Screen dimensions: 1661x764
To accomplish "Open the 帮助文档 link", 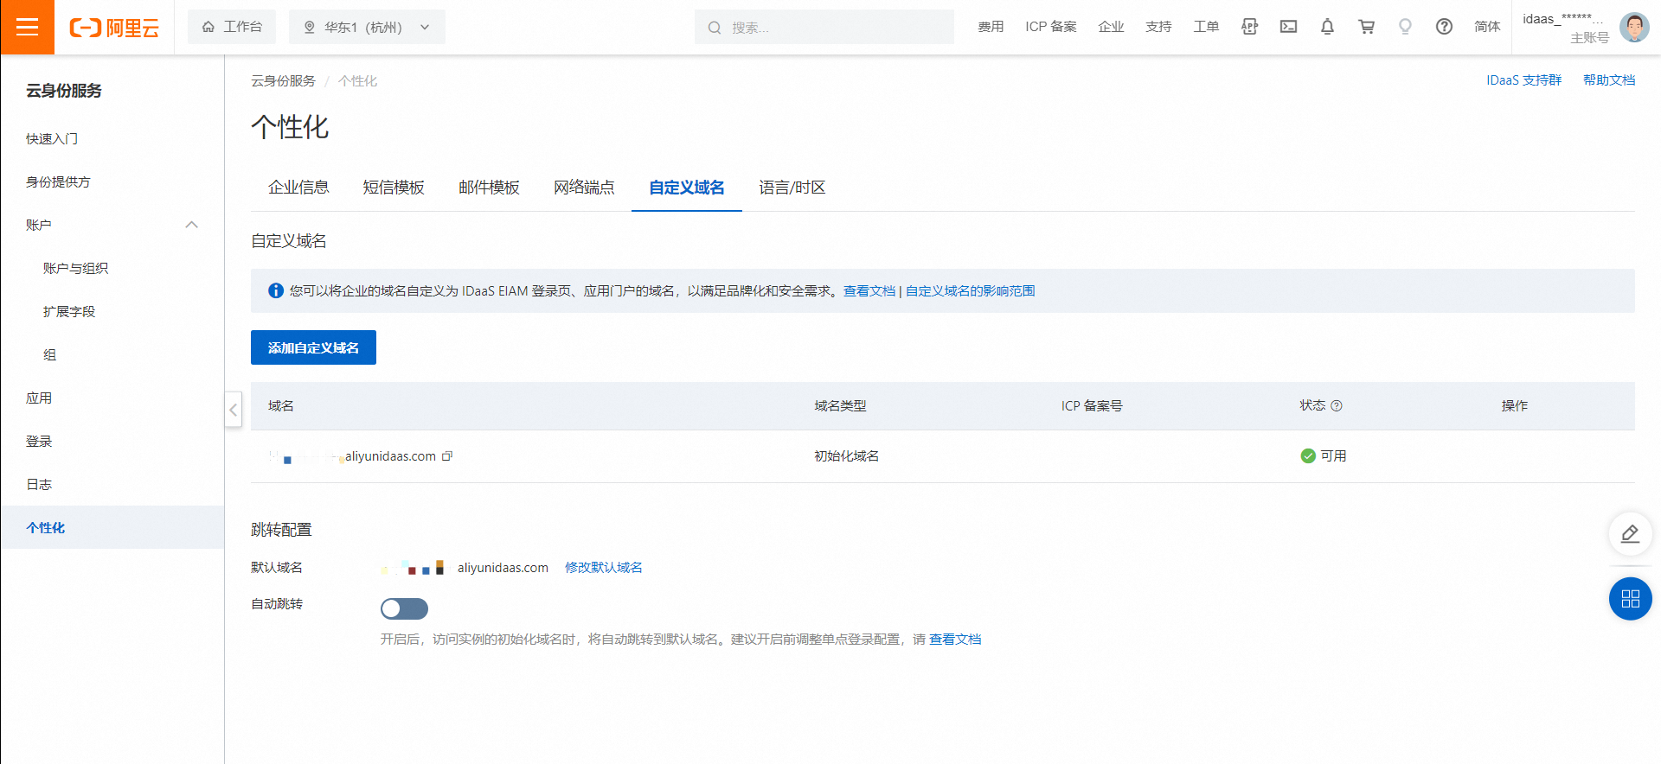I will 1609,80.
